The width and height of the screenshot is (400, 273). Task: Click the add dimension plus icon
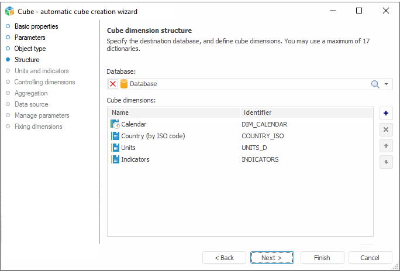[x=386, y=113]
